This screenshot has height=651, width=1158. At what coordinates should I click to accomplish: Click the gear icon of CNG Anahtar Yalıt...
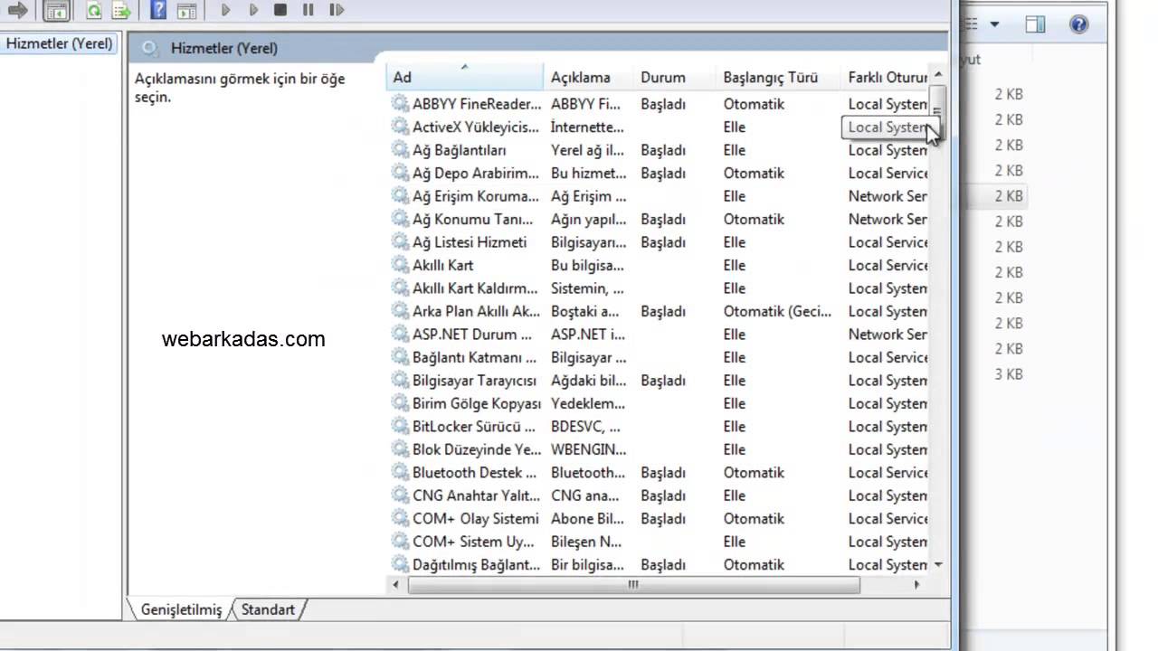click(399, 495)
